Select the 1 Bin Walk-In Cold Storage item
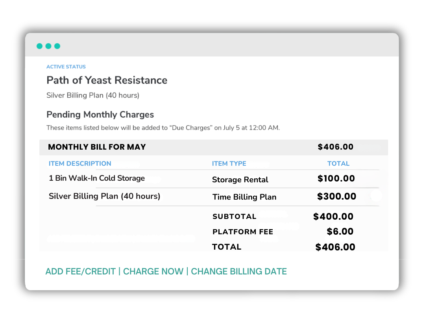425x315 pixels. pos(97,178)
